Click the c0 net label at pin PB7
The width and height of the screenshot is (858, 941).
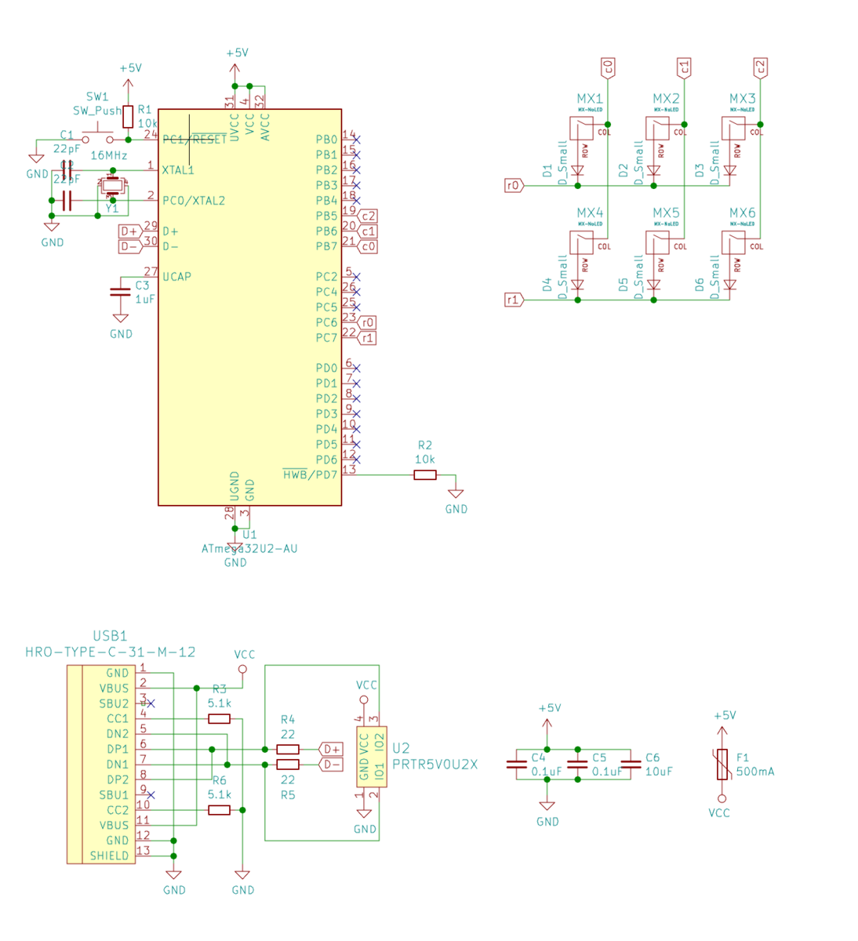[x=368, y=246]
